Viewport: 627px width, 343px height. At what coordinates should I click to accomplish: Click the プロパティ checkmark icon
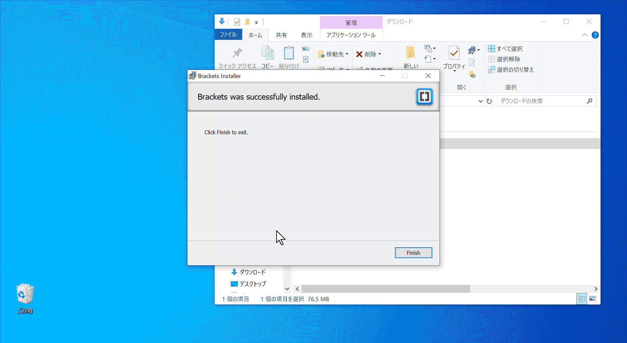click(454, 53)
